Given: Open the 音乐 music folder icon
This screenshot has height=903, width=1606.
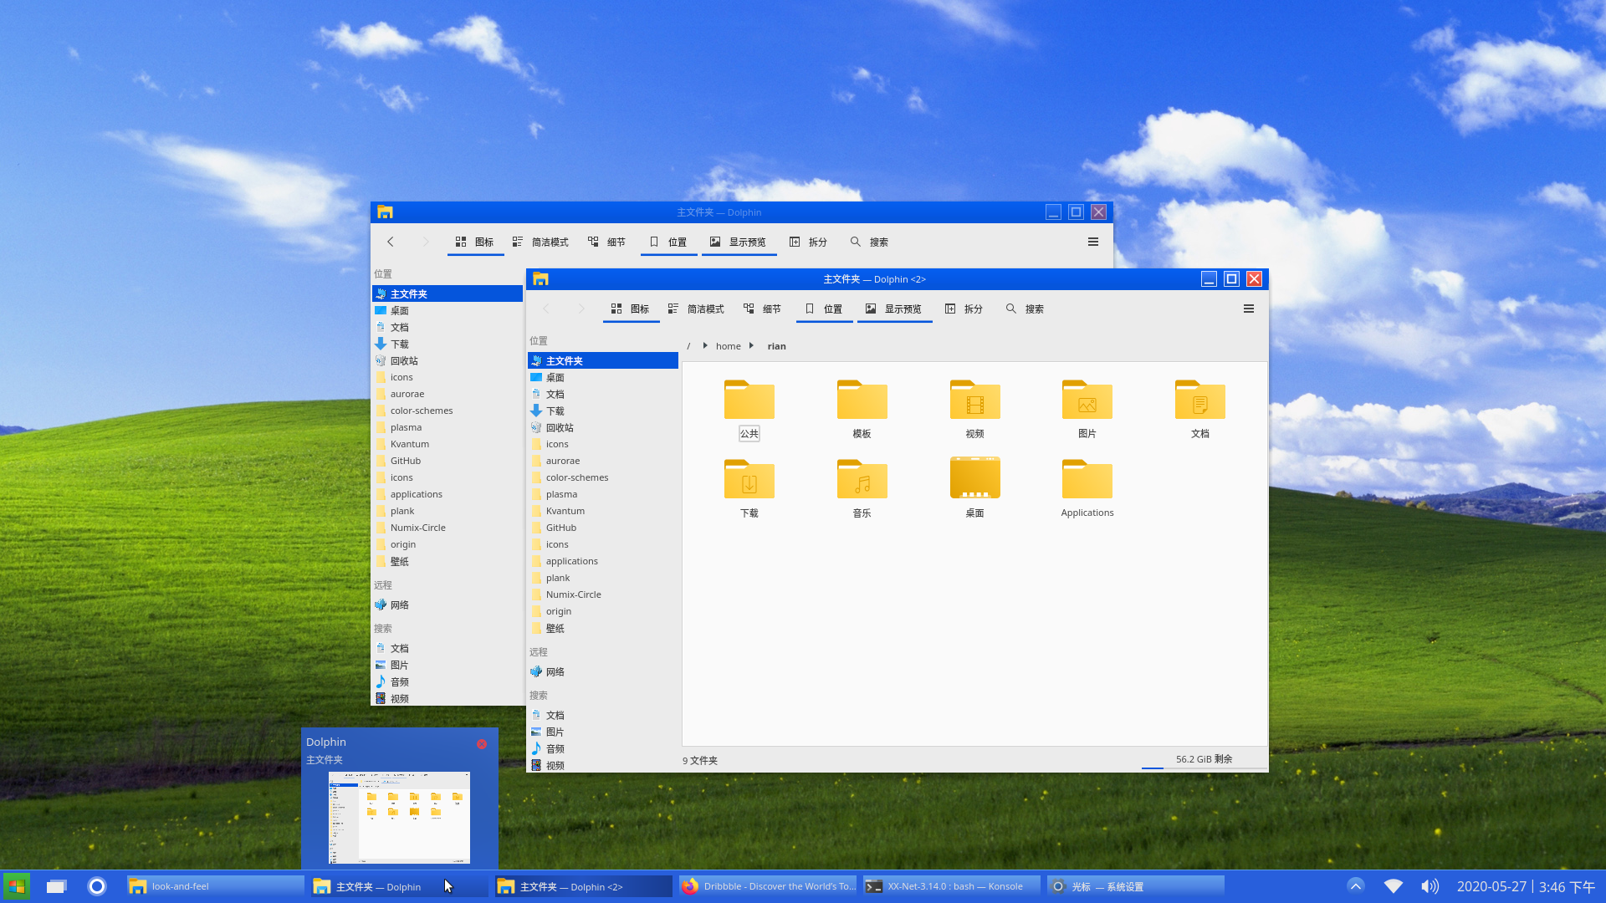Looking at the screenshot, I should pos(862,479).
